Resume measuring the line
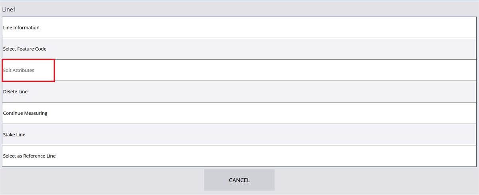479x195 pixels. tap(239, 113)
